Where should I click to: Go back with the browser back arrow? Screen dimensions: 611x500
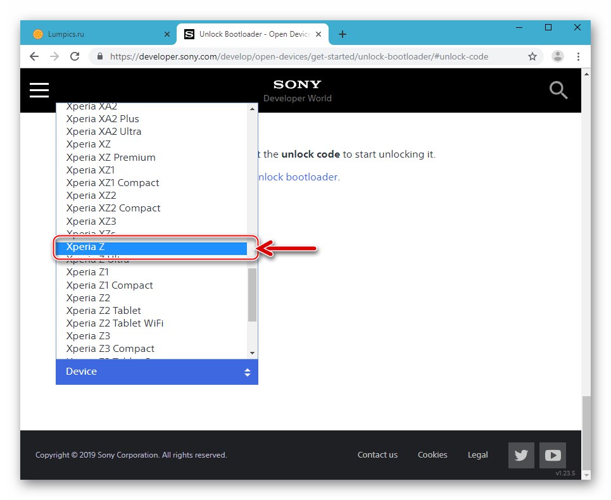pyautogui.click(x=34, y=56)
